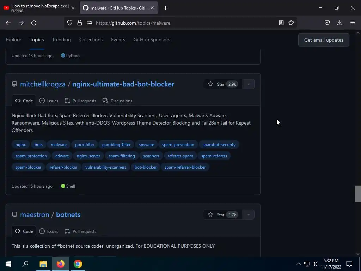Screen dimensions: 361x271
Task: Open the Firefox downloads panel
Action: (x=339, y=23)
